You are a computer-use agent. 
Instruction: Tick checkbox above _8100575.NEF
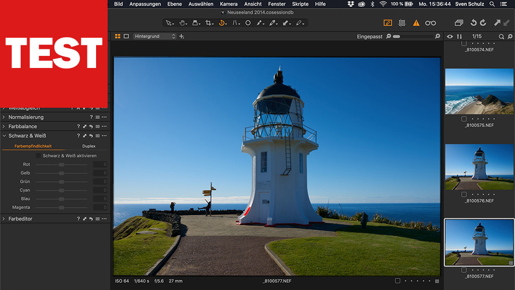(x=464, y=119)
